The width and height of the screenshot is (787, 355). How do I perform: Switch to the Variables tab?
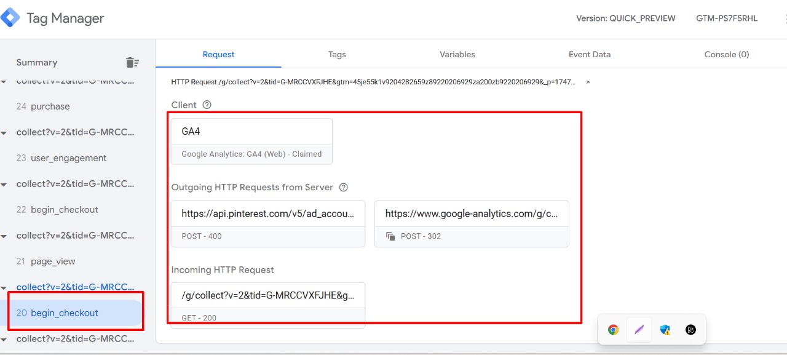pyautogui.click(x=457, y=54)
